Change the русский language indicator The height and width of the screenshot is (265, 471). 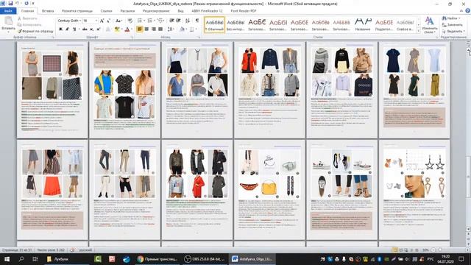click(85, 250)
